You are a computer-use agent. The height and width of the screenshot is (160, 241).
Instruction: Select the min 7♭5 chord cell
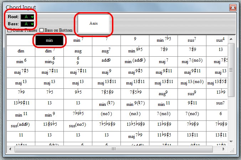point(164,40)
